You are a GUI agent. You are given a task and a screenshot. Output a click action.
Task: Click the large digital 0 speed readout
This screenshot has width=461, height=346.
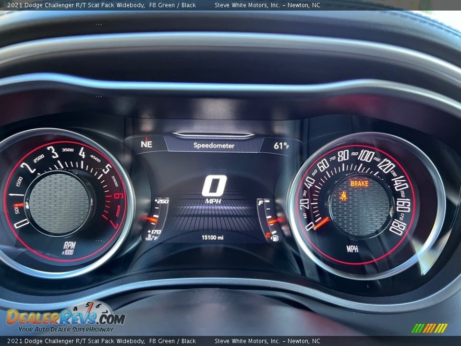pyautogui.click(x=214, y=185)
